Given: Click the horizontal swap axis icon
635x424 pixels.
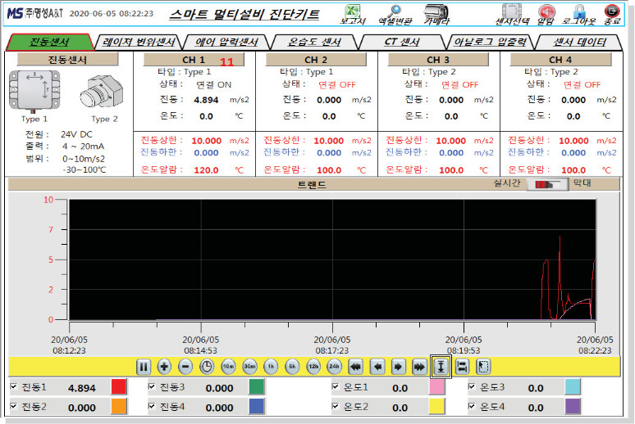Looking at the screenshot, I should (462, 367).
